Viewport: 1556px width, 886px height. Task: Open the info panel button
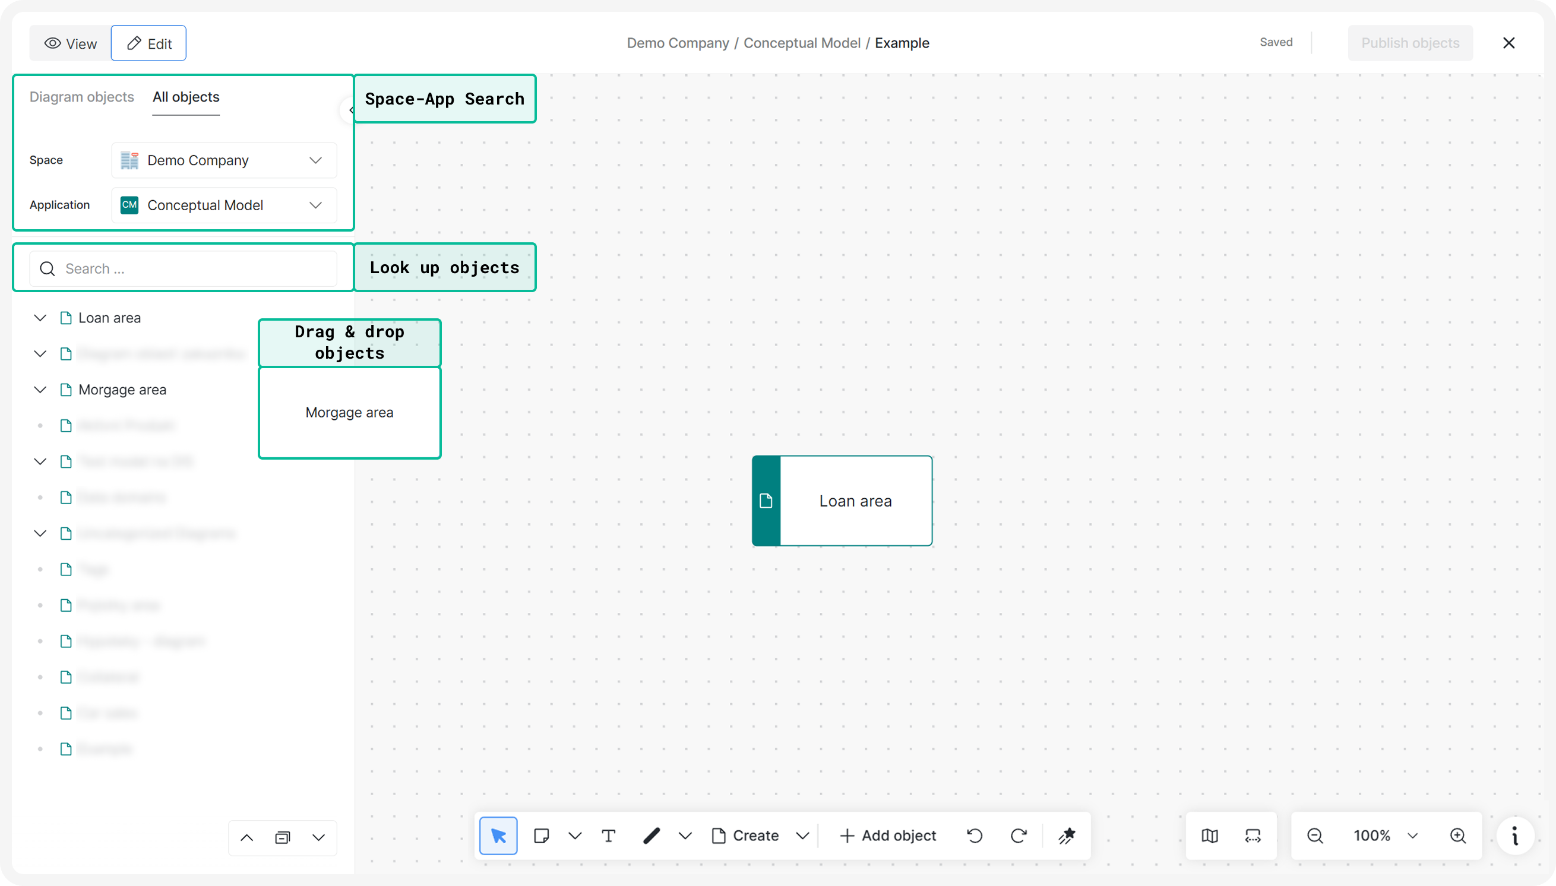(1515, 836)
